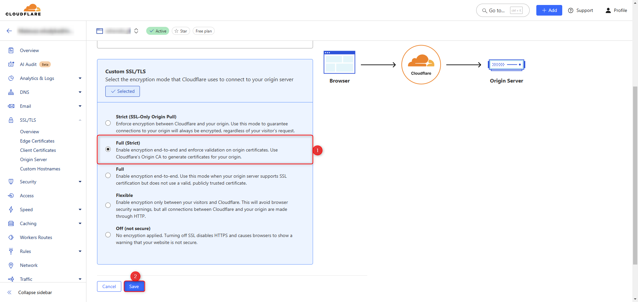Click the Access icon in the sidebar
Screen dimensions: 638x302
pos(11,196)
